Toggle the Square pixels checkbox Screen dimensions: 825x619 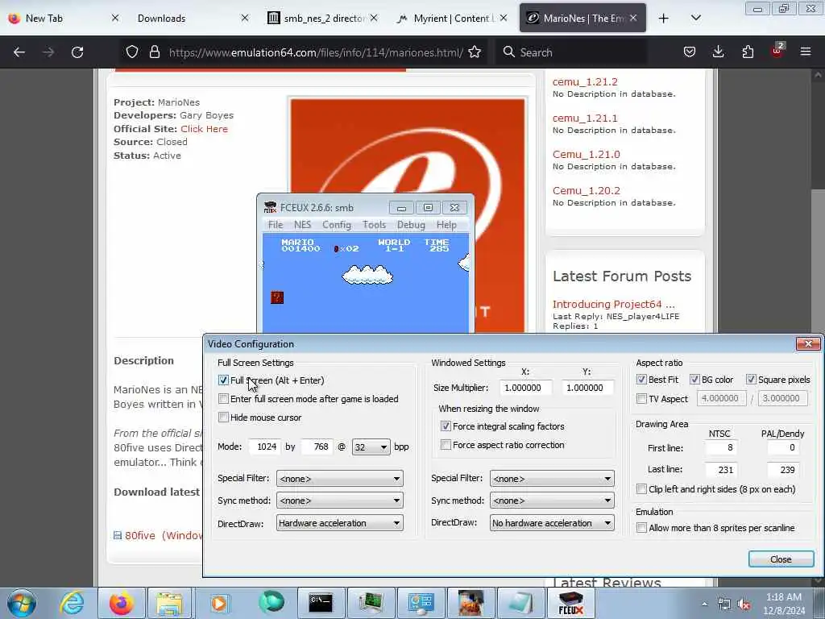pyautogui.click(x=751, y=380)
